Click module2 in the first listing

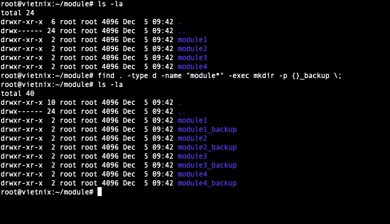(192, 48)
